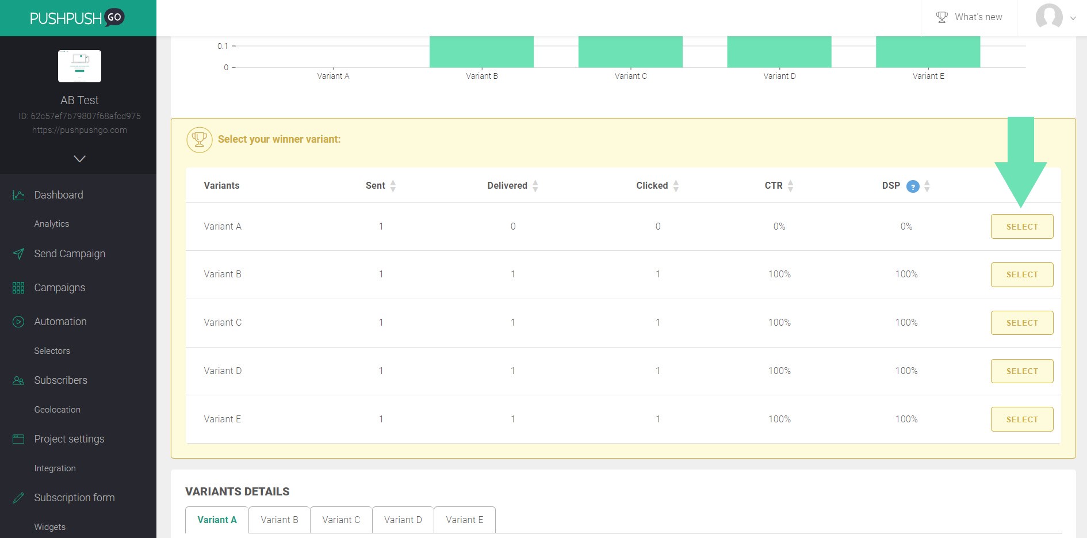The height and width of the screenshot is (538, 1087).
Task: Select Variant E as winner
Action: [1022, 419]
